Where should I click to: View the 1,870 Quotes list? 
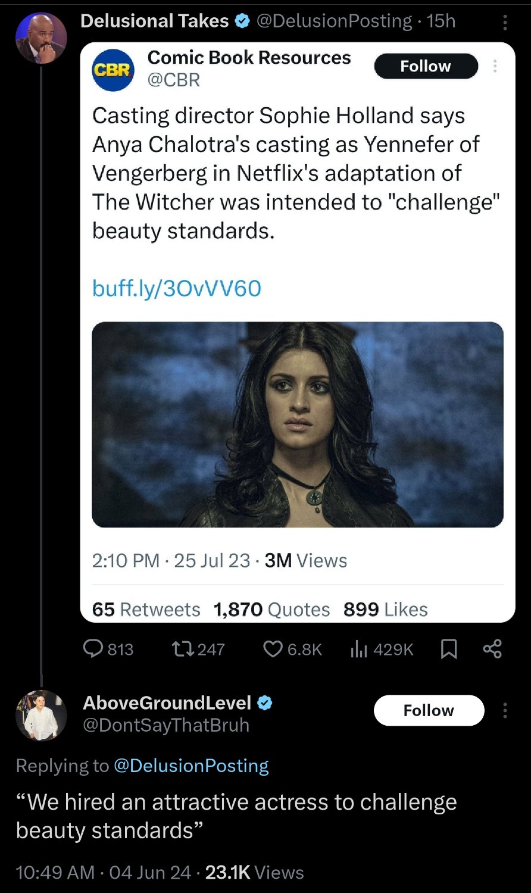coord(271,610)
